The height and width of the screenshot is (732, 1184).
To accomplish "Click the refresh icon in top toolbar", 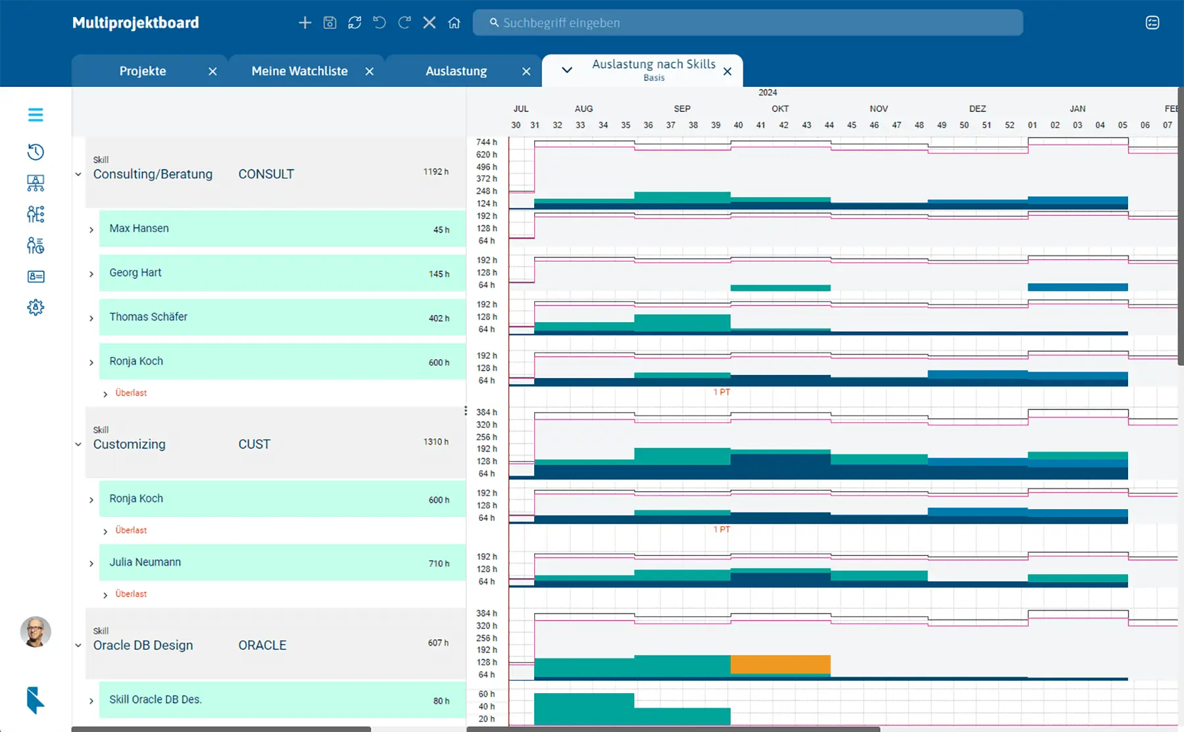I will coord(355,23).
